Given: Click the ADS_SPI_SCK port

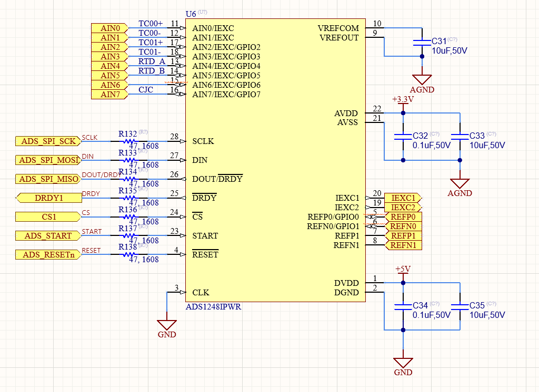Looking at the screenshot, I should [x=48, y=141].
